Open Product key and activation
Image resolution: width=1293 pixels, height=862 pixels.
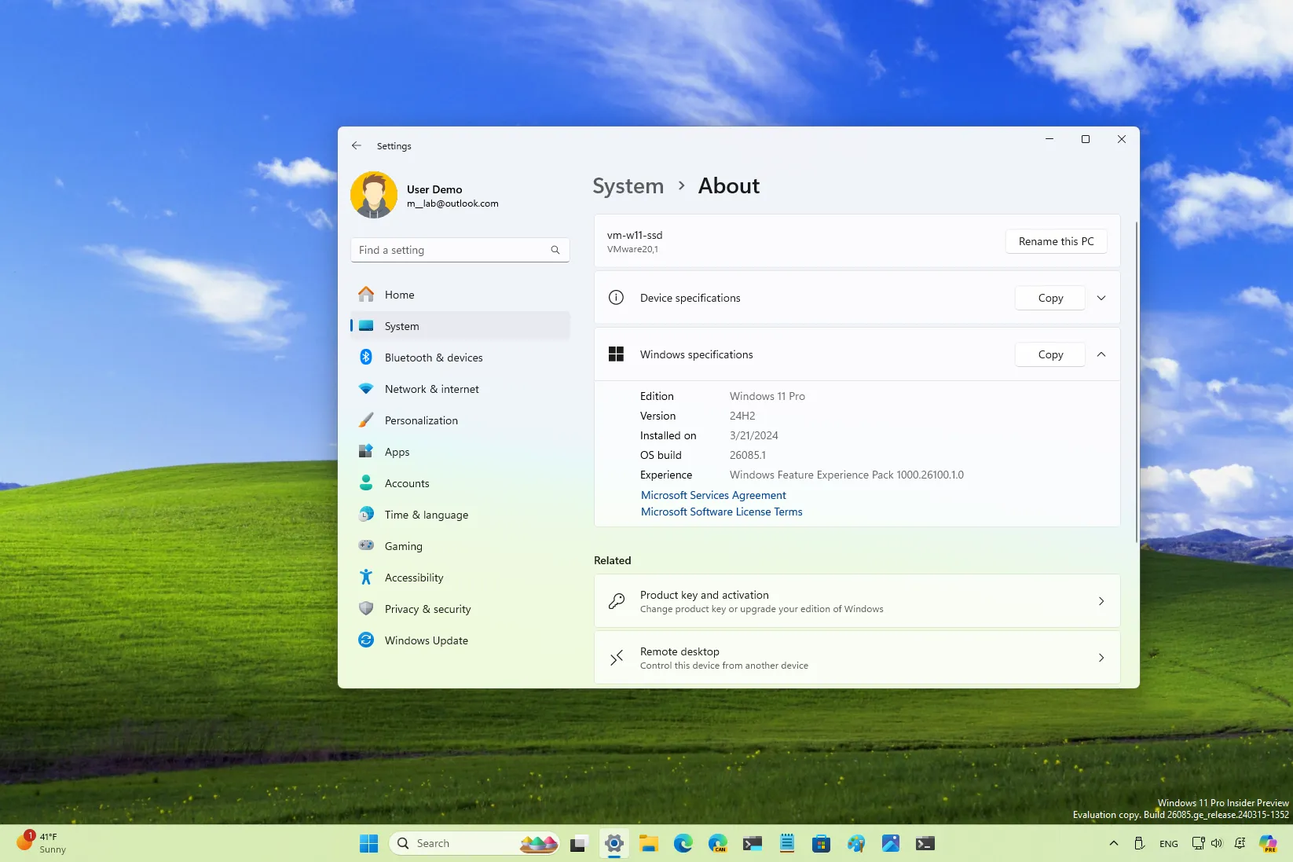tap(857, 601)
